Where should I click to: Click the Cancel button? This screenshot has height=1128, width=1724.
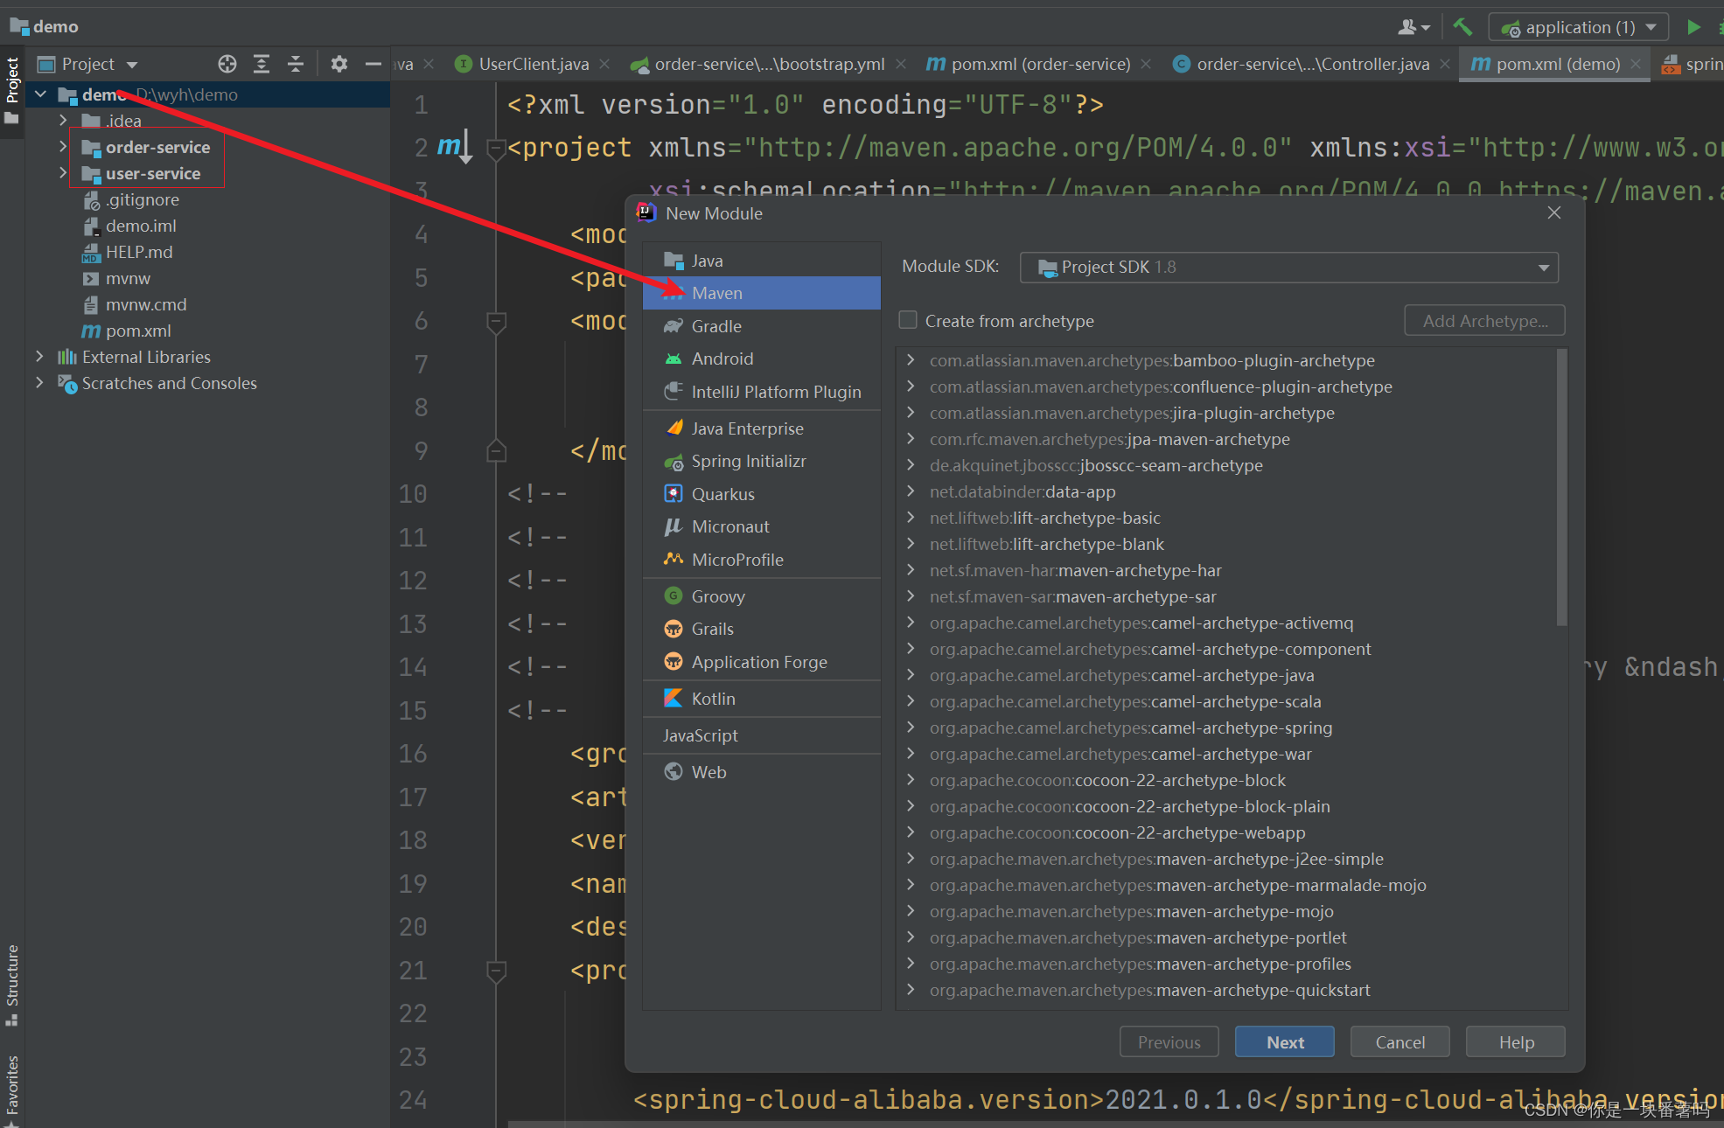pos(1399,1042)
